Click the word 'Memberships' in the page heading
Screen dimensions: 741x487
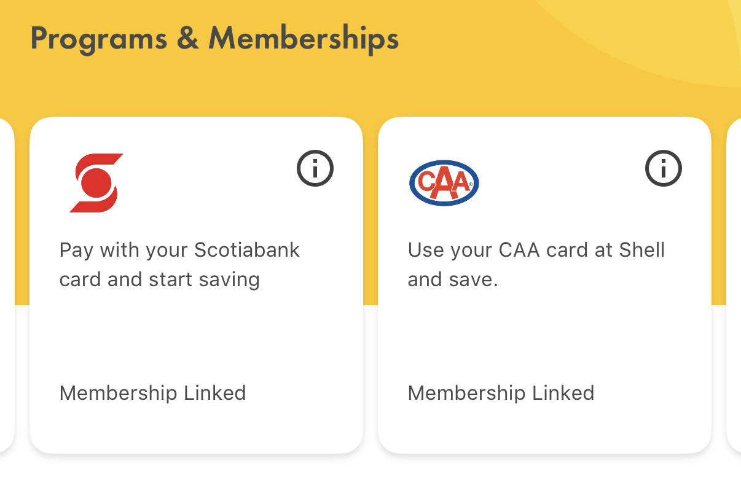(x=304, y=39)
